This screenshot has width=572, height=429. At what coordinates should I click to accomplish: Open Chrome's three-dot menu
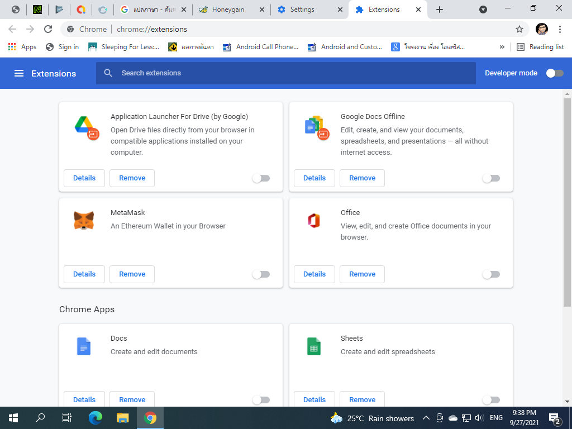[560, 29]
